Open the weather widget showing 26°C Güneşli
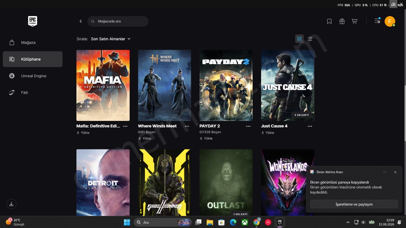The width and height of the screenshot is (406, 228). pos(15,222)
